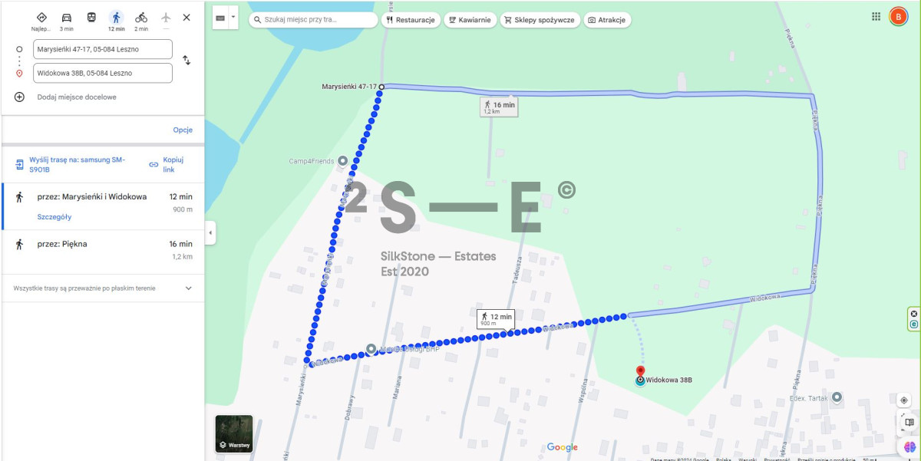The width and height of the screenshot is (921, 461).
Task: Switch map layers via Warstwy thumbnail
Action: coord(234,434)
